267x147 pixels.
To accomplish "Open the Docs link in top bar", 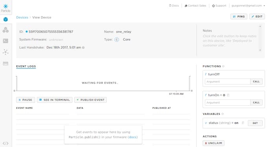I will pyautogui.click(x=174, y=6).
